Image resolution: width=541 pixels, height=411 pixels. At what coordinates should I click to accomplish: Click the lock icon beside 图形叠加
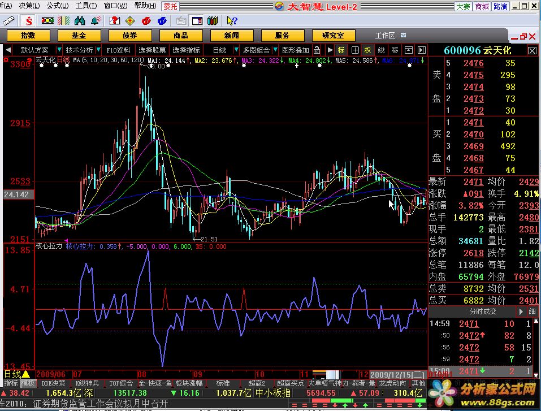(317, 50)
